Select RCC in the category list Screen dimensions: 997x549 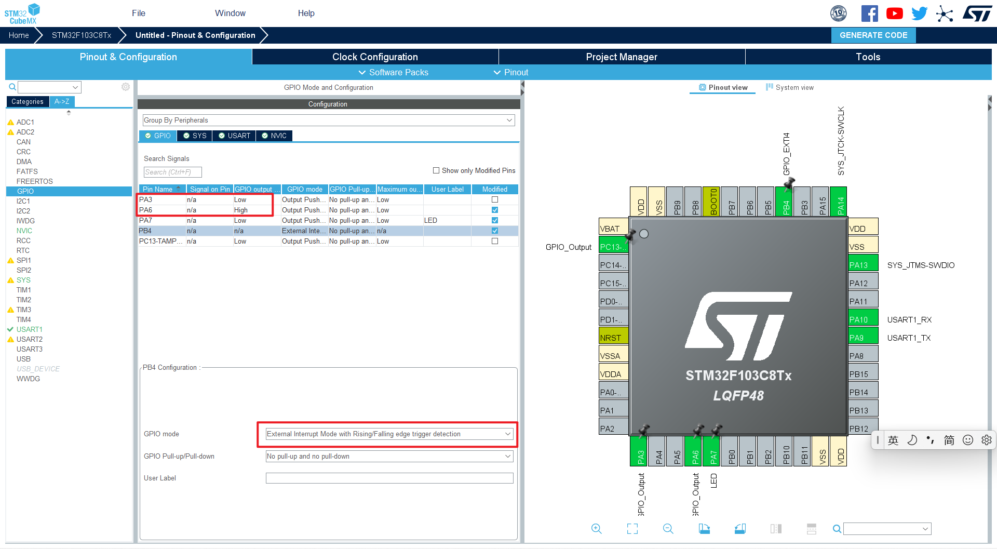(23, 240)
